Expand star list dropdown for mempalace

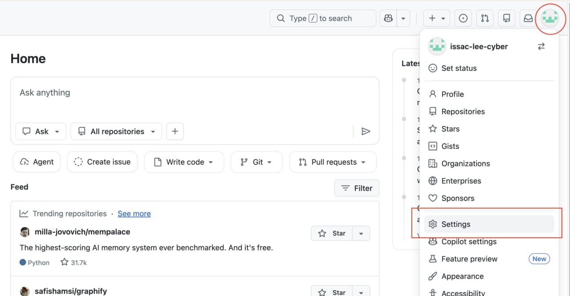click(x=361, y=233)
